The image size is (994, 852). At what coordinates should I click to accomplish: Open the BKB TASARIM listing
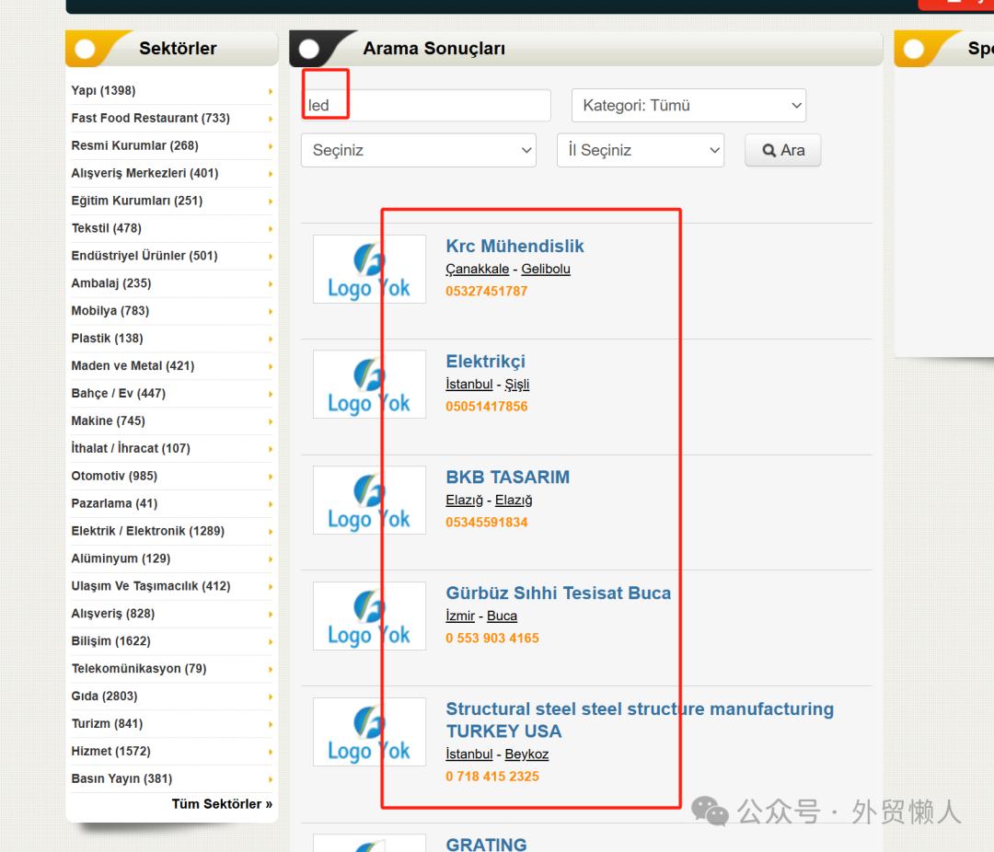point(508,477)
